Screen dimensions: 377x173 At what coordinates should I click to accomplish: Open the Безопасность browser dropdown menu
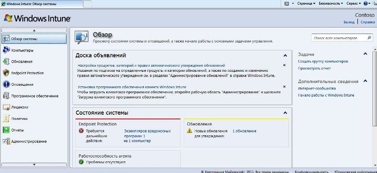(x=331, y=3)
